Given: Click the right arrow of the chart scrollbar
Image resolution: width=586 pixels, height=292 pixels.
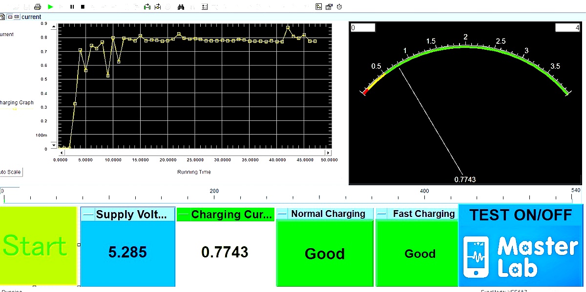Looking at the screenshot, I should coord(328,153).
